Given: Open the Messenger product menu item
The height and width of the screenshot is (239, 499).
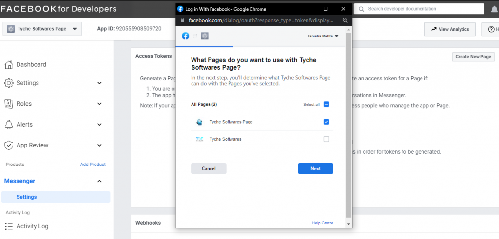Looking at the screenshot, I should tap(19, 181).
